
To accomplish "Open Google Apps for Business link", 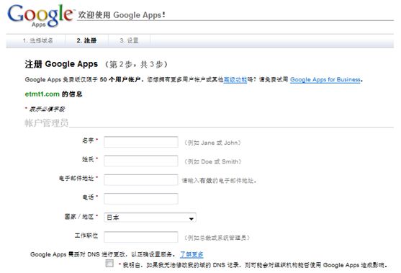I will pyautogui.click(x=325, y=80).
